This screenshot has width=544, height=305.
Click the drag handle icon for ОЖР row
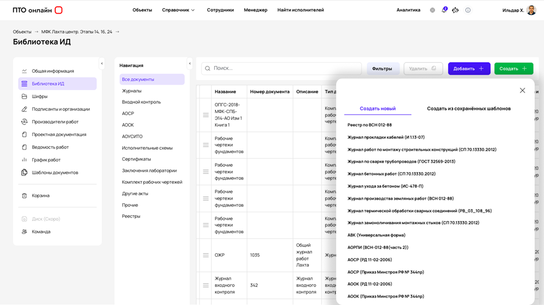(206, 255)
